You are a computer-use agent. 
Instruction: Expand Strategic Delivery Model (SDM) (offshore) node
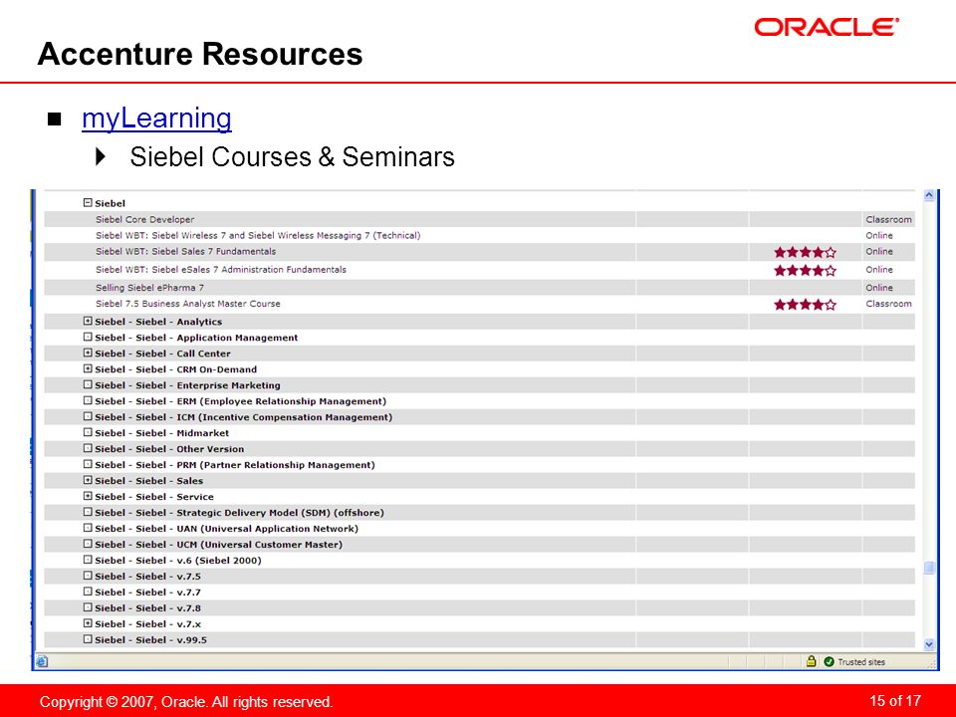tap(88, 512)
